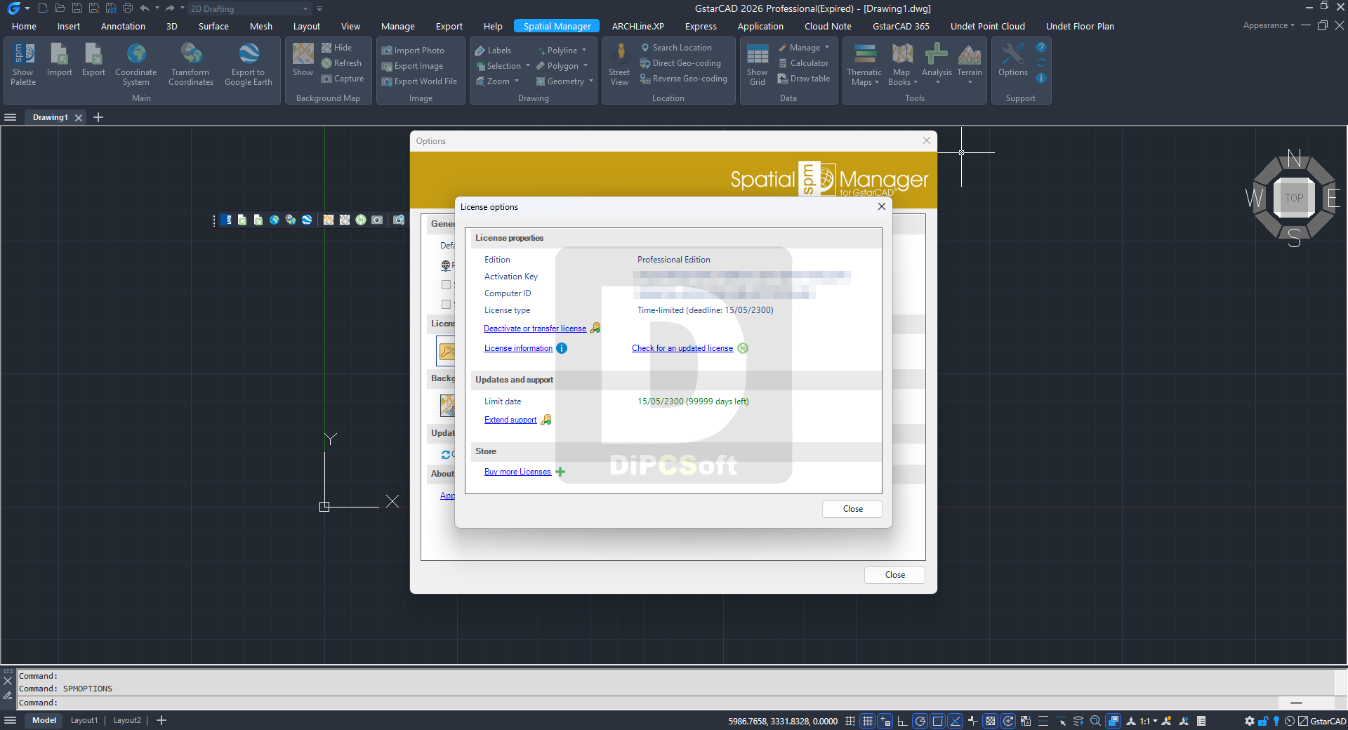Open the Annotation ribbon tab

tap(124, 27)
